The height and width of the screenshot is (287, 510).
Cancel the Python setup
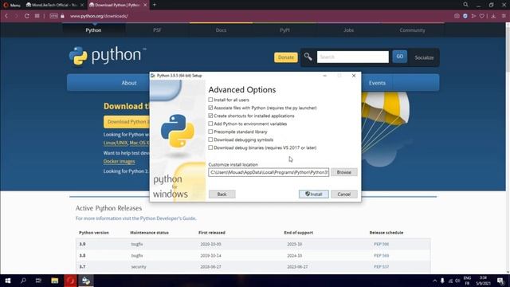pos(343,195)
